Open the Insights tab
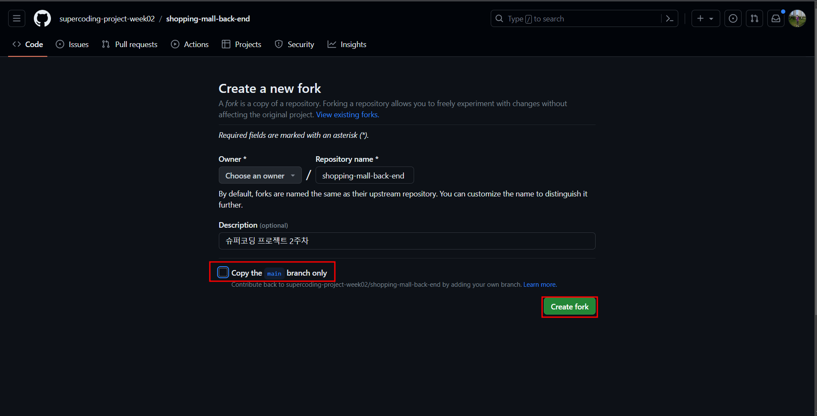Image resolution: width=817 pixels, height=416 pixels. [x=347, y=45]
